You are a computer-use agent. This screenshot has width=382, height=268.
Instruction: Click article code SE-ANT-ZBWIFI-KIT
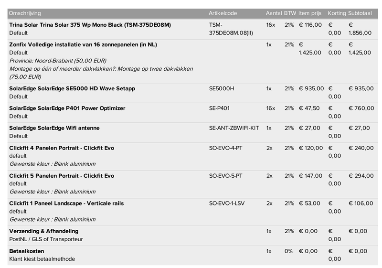(234, 128)
